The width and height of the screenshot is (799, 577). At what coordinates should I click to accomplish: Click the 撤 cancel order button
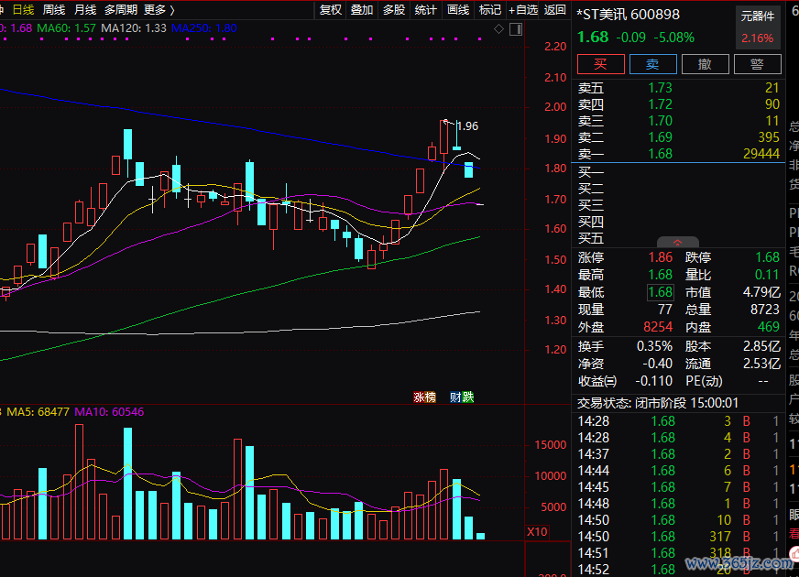(706, 64)
